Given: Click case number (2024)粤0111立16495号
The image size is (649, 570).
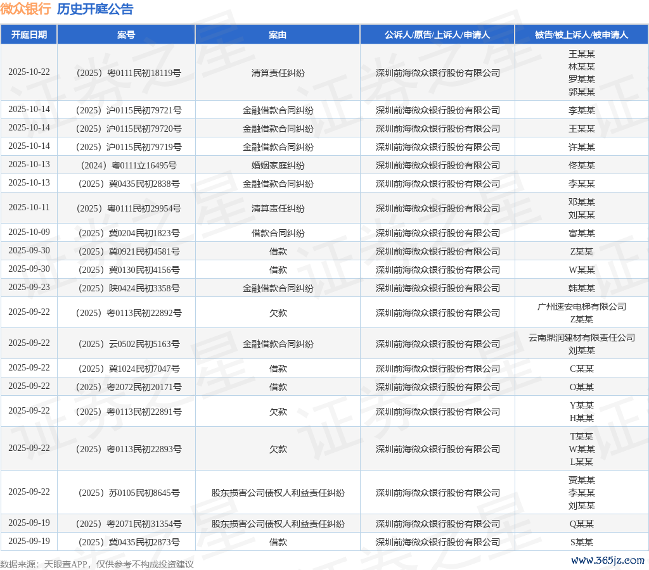Looking at the screenshot, I should point(126,165).
